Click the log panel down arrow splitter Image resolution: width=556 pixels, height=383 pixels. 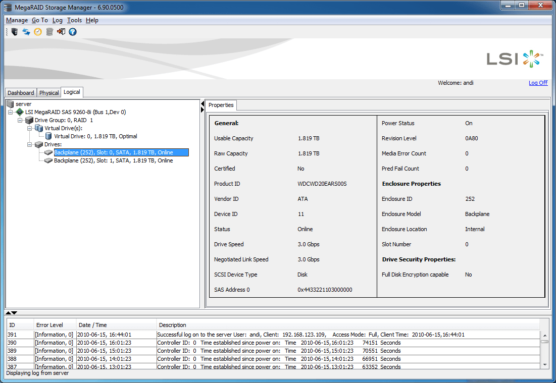tap(14, 313)
